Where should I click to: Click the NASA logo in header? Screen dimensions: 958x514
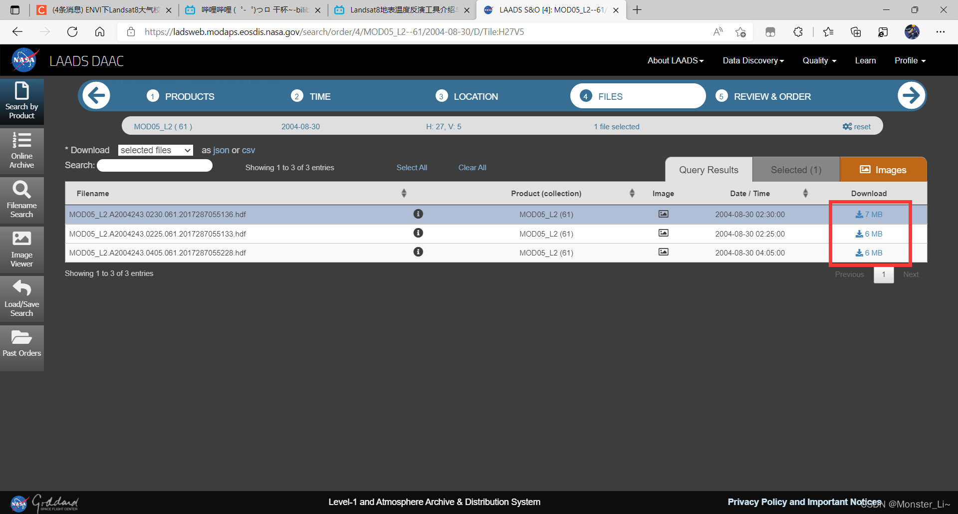tap(24, 60)
